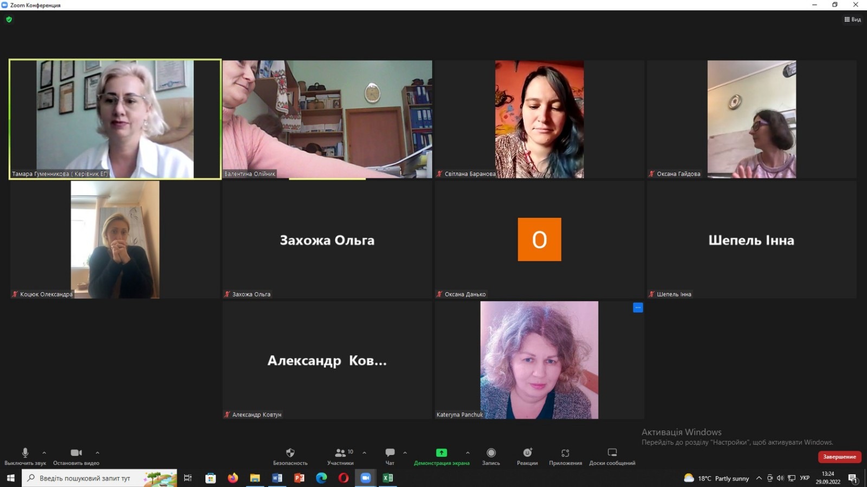Switch to Excel in the taskbar
Image resolution: width=867 pixels, height=487 pixels.
coord(388,478)
